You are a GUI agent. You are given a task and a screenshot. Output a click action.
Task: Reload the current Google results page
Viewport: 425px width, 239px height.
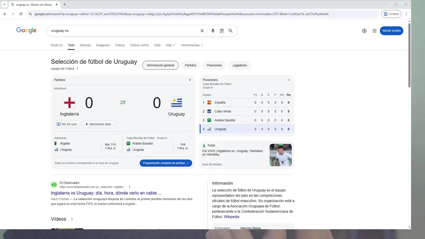pos(21,14)
